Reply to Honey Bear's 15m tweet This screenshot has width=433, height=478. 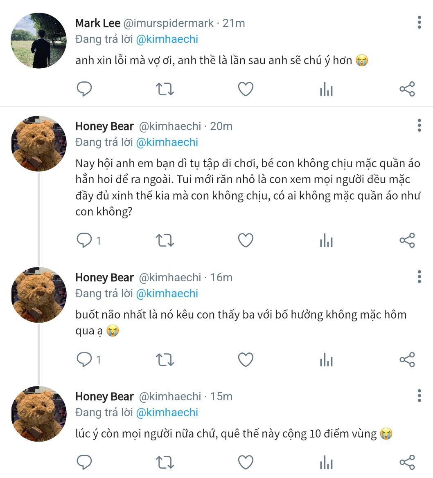(84, 462)
